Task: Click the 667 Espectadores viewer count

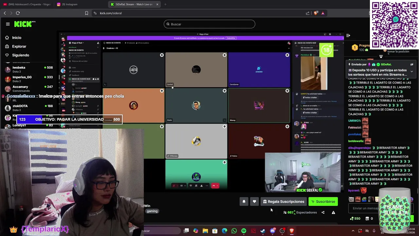Action: coord(300,212)
